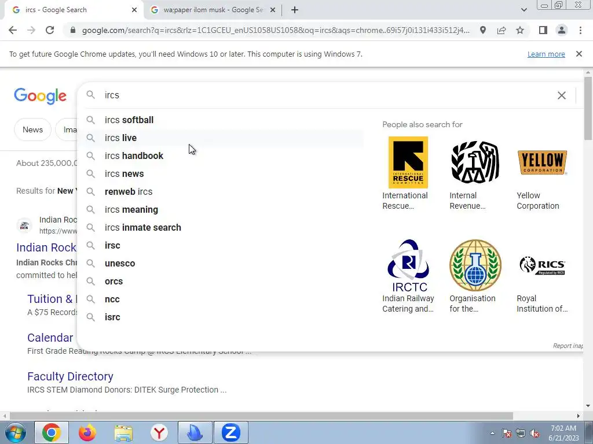Screen dimensions: 593x444
Task: Click the vertical page scrollbar
Action: (588, 108)
